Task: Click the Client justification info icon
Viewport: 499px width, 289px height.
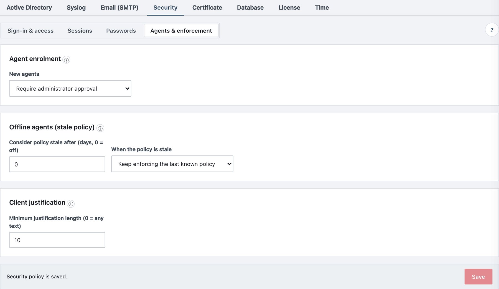Action: point(71,204)
